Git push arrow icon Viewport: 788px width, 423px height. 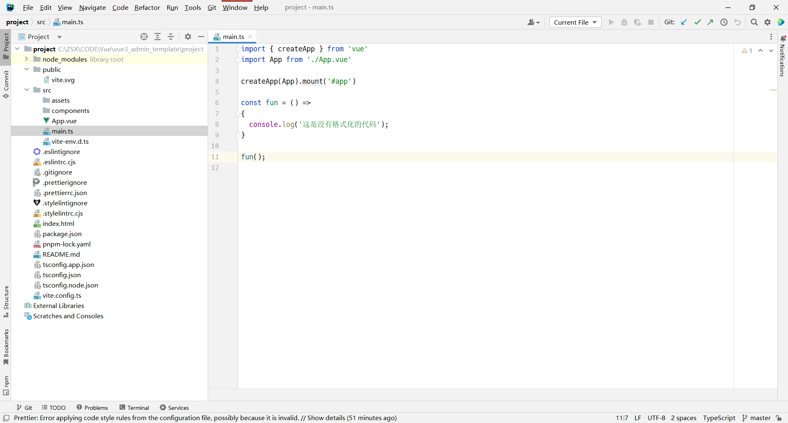pyautogui.click(x=710, y=22)
